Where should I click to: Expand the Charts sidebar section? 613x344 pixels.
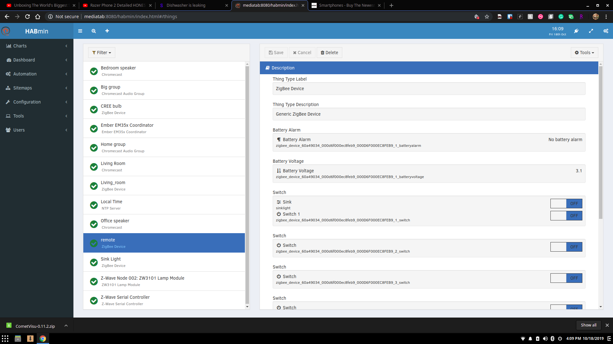point(37,46)
